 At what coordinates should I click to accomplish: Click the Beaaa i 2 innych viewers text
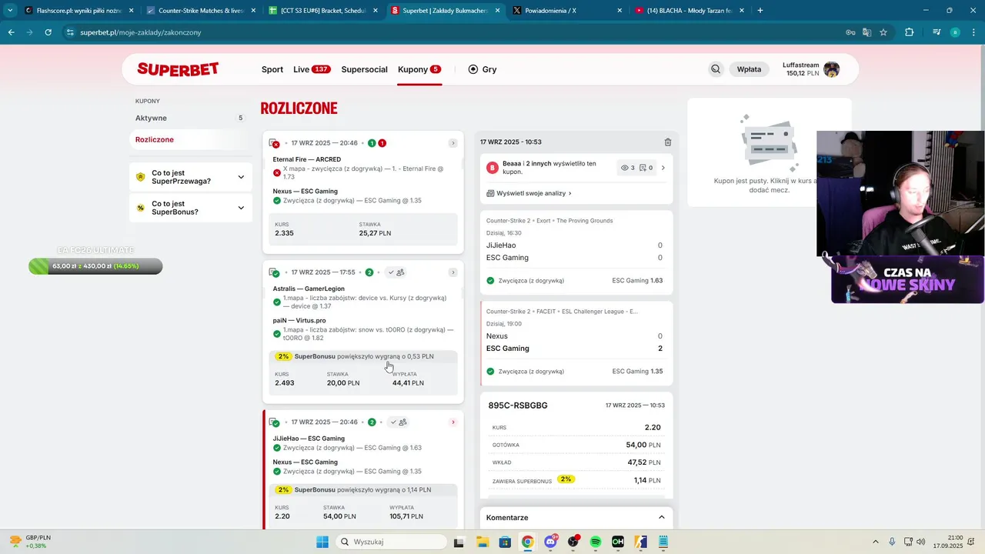tap(549, 167)
